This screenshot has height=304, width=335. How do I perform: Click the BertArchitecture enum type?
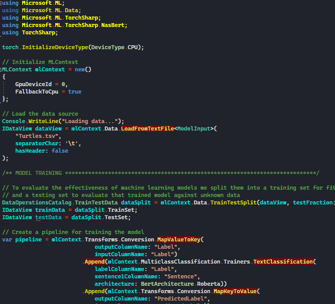tap(167, 284)
